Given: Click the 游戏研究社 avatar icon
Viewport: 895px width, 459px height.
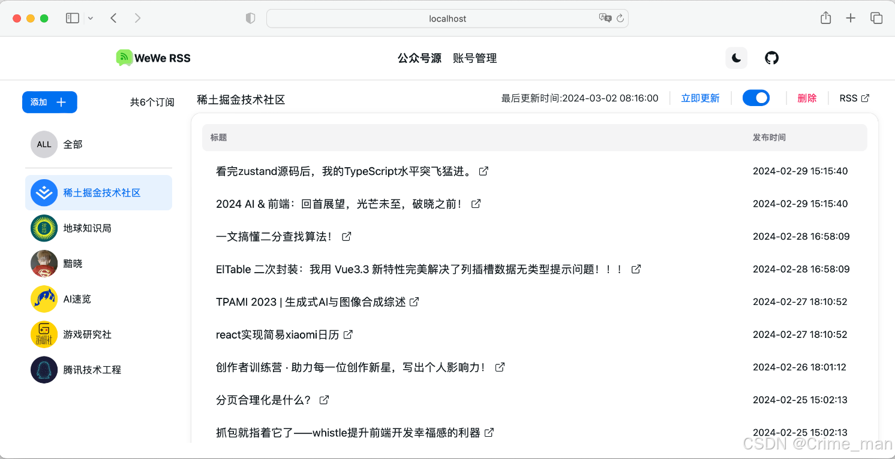Looking at the screenshot, I should 44,334.
